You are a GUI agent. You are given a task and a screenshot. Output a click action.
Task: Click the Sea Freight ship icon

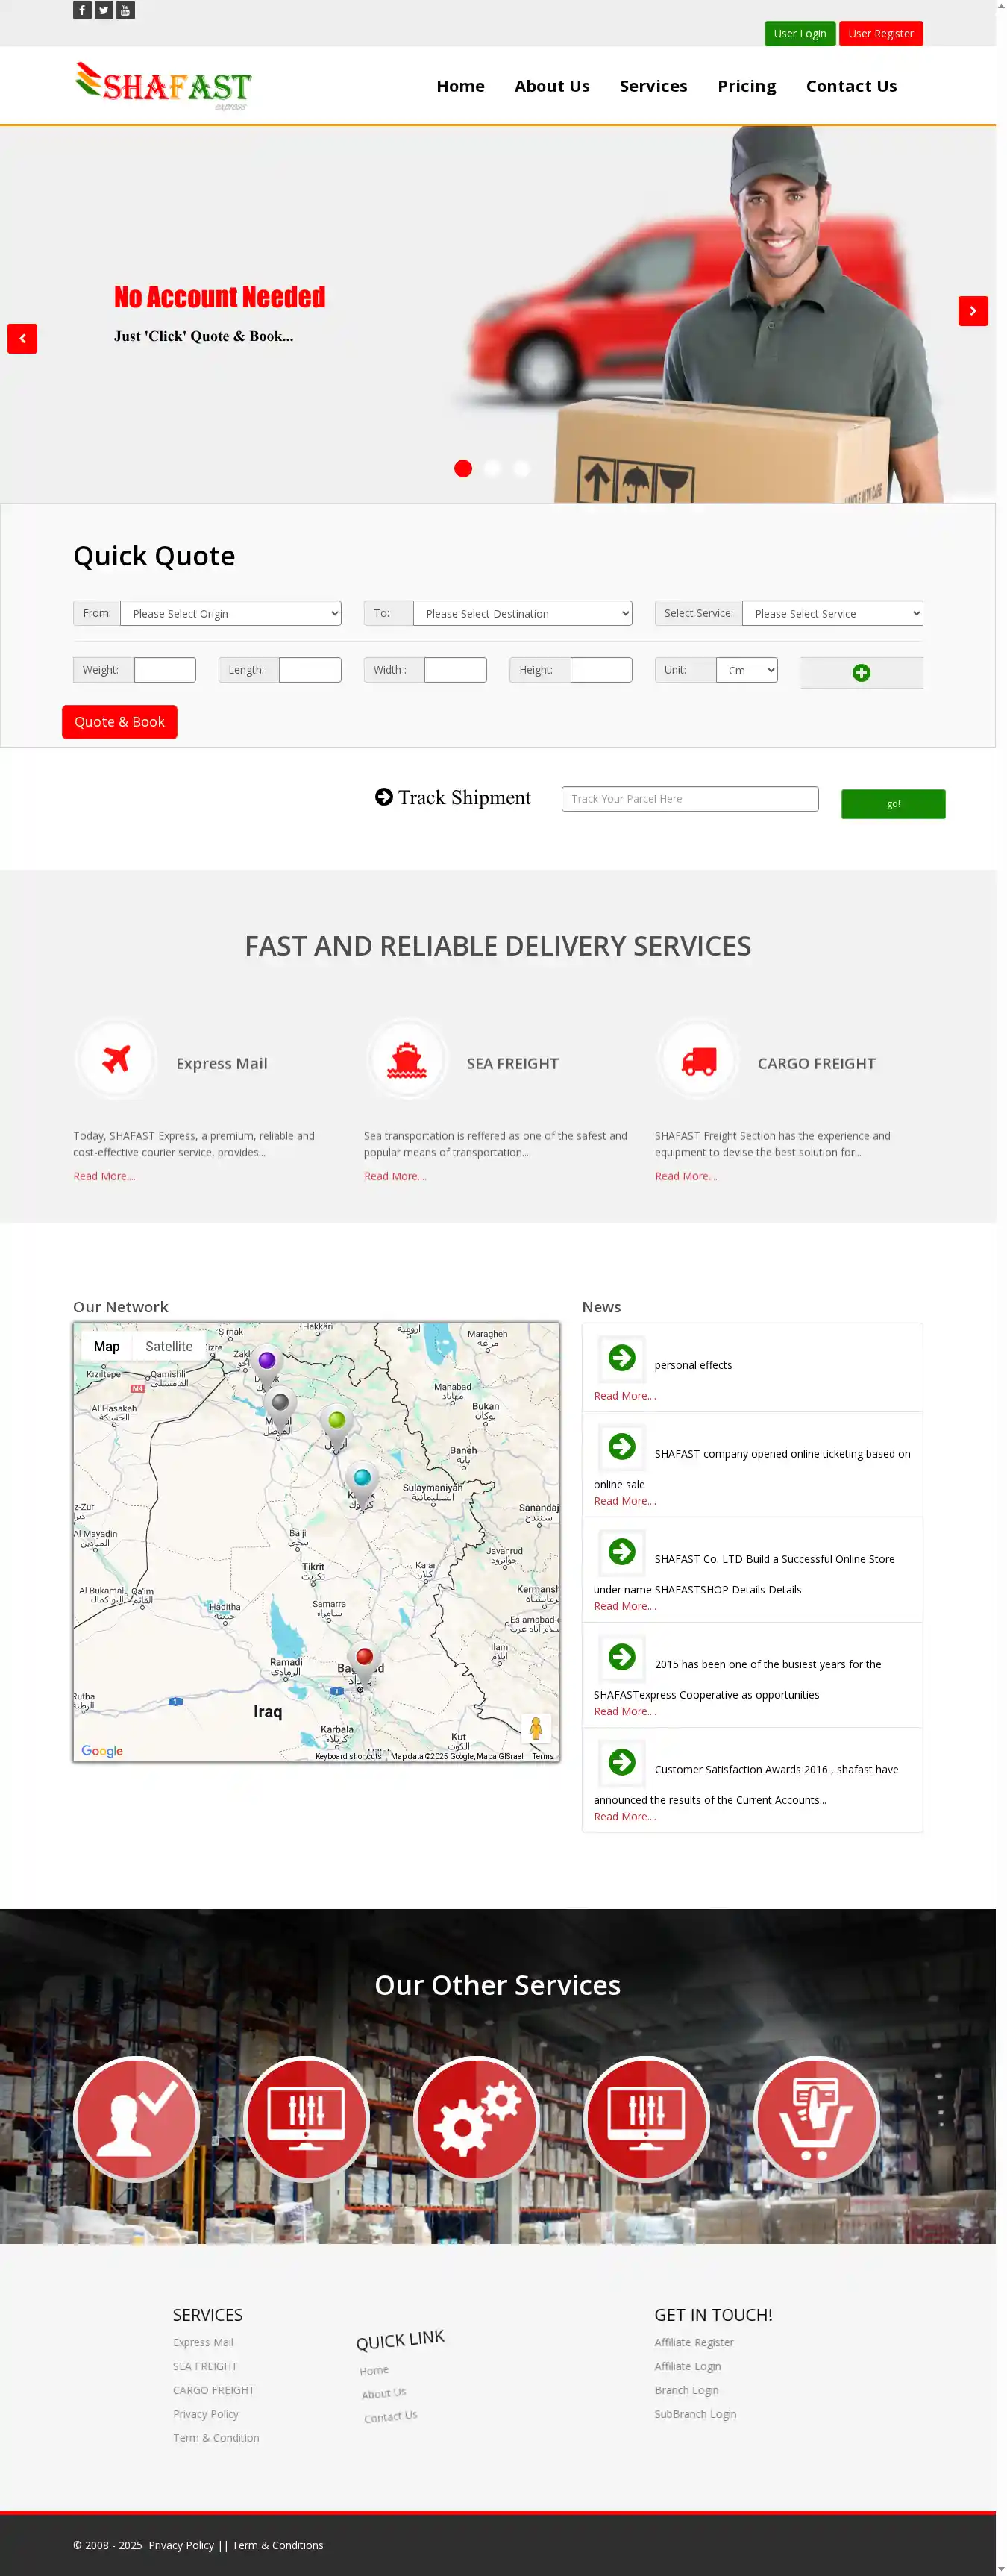click(407, 1058)
